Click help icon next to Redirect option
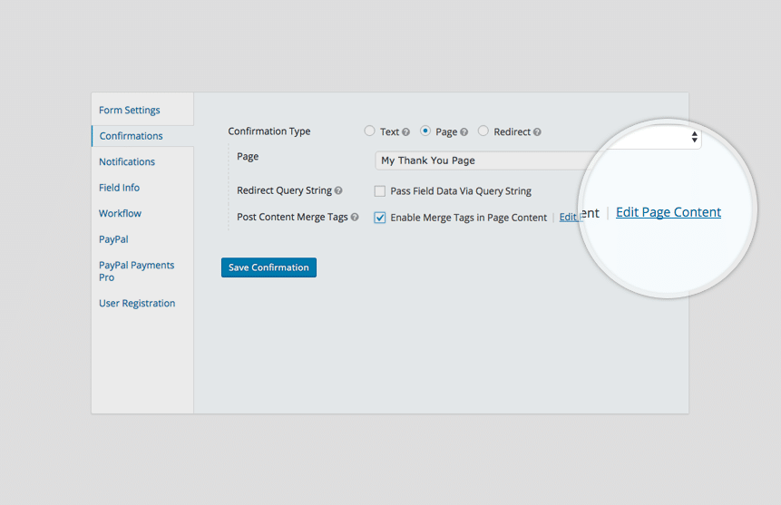The image size is (781, 505). (538, 132)
